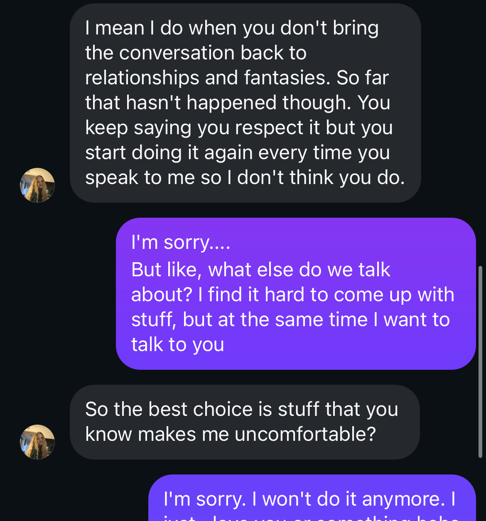Screen dimensions: 486x521
Task: Tap 'about? I find it hard to come up with'
Action: point(292,295)
